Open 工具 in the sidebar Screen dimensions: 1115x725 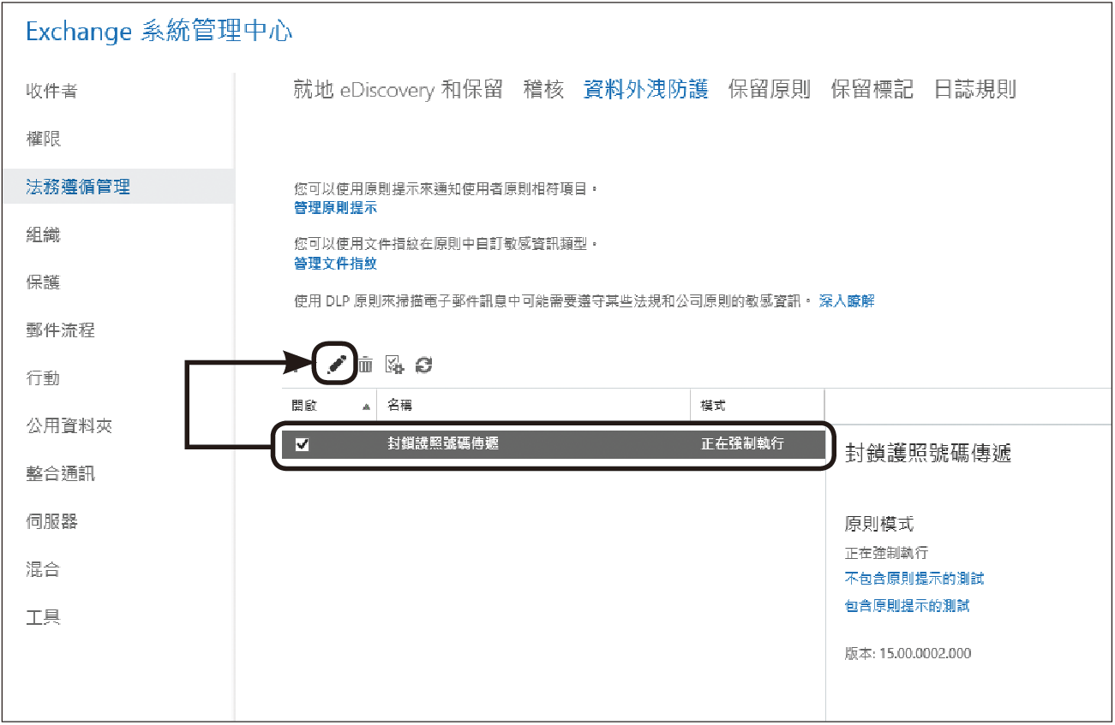(44, 617)
